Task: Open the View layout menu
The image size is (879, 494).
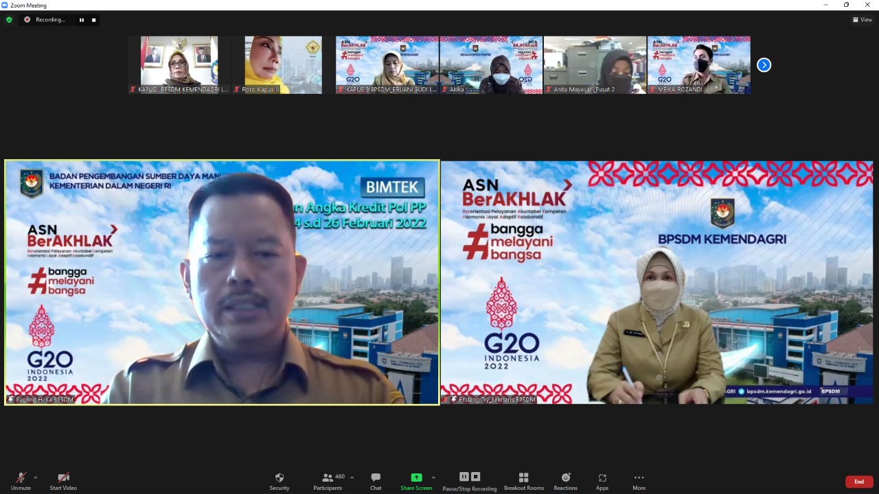Action: pyautogui.click(x=863, y=20)
